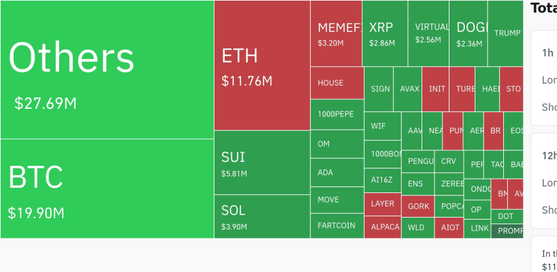The height and width of the screenshot is (272, 557).
Task: Select the SOL $3.90M tile
Action: tap(262, 216)
